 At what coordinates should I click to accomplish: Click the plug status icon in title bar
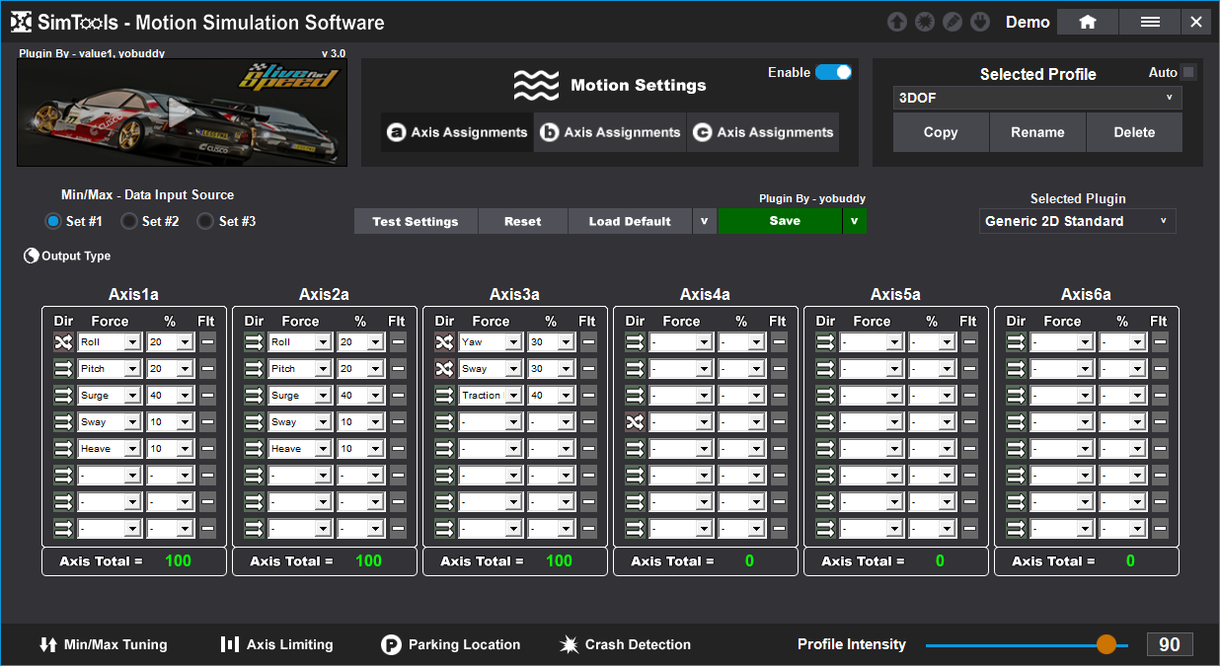click(979, 22)
